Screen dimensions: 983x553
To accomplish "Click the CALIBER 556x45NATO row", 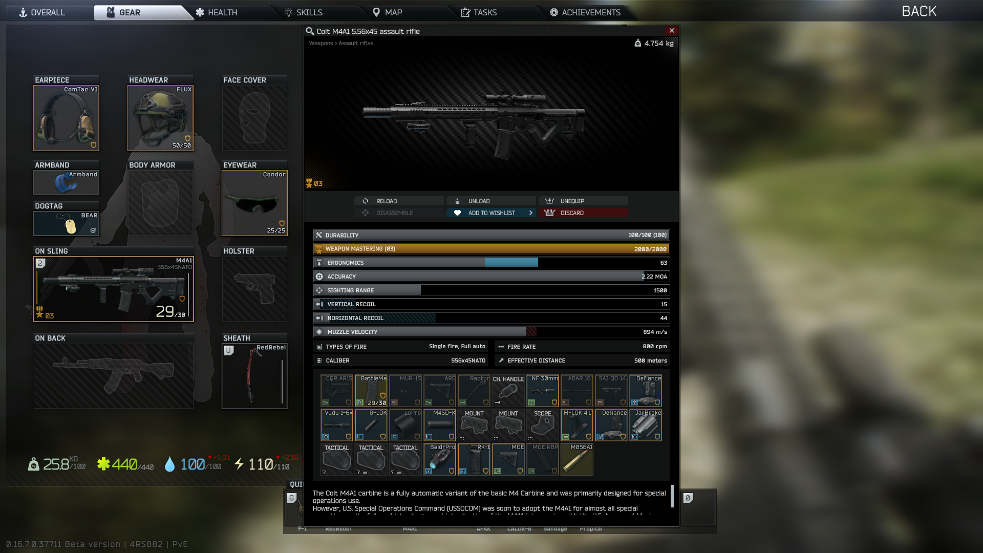I will coord(401,360).
